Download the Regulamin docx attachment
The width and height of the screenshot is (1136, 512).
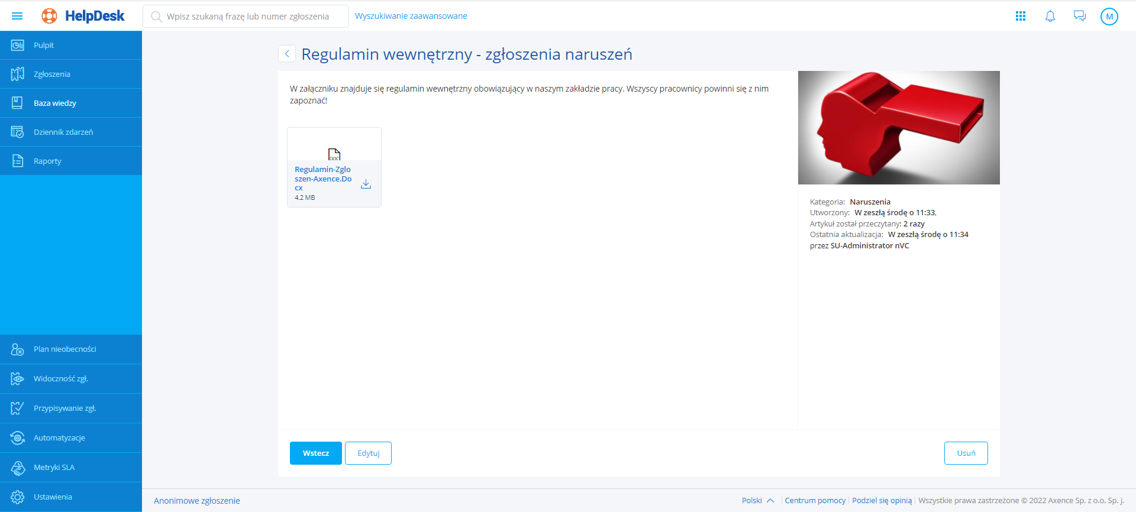coord(366,184)
